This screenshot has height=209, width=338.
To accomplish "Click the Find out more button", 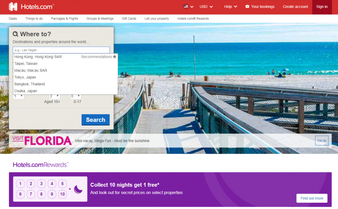I will (x=312, y=198).
